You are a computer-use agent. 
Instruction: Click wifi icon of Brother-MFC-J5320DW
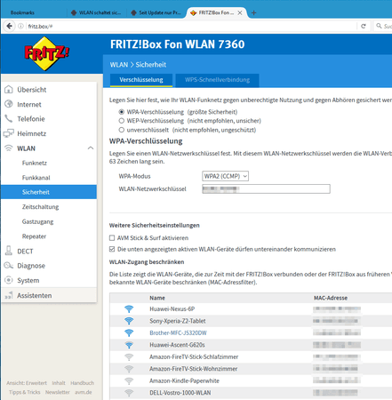129,333
